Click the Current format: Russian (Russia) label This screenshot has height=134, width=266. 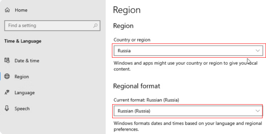tap(146, 100)
